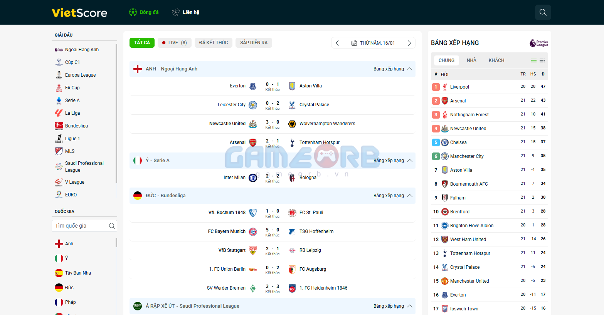Click the date THỨ NĂM, 16/01
This screenshot has height=315, width=604.
point(377,43)
